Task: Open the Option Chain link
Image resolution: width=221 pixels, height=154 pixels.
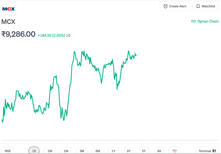Action: (x=205, y=21)
